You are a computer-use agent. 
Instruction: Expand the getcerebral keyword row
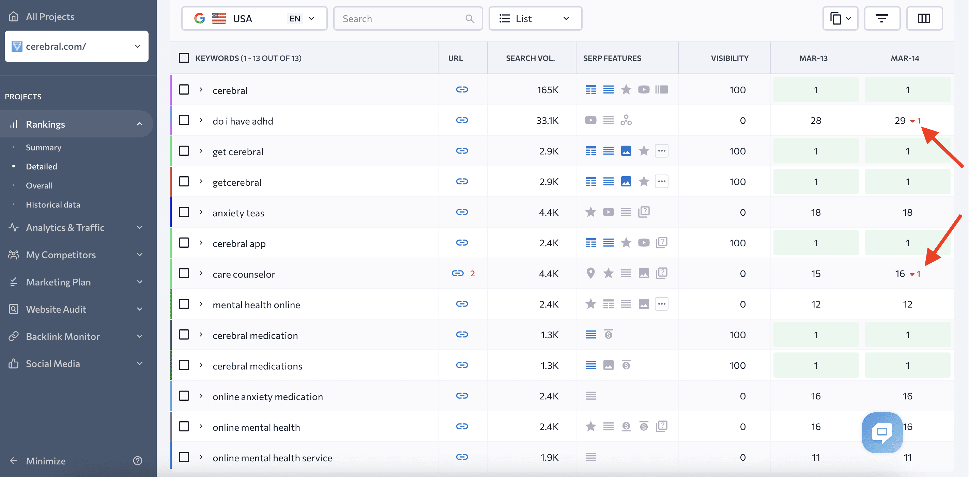pos(201,181)
